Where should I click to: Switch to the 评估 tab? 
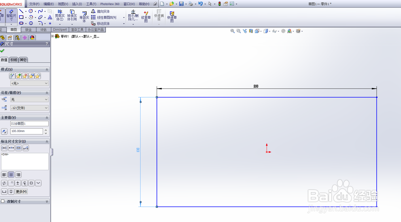43,30
